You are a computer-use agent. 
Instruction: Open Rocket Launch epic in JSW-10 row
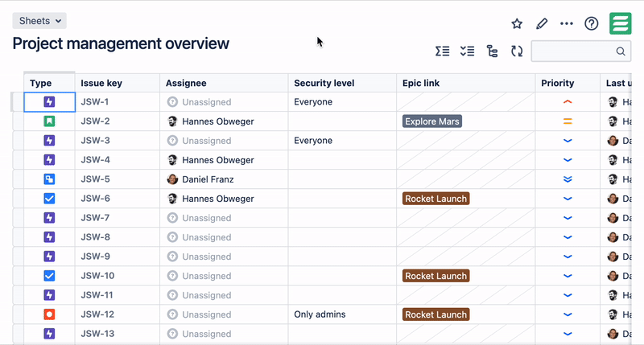pos(436,276)
